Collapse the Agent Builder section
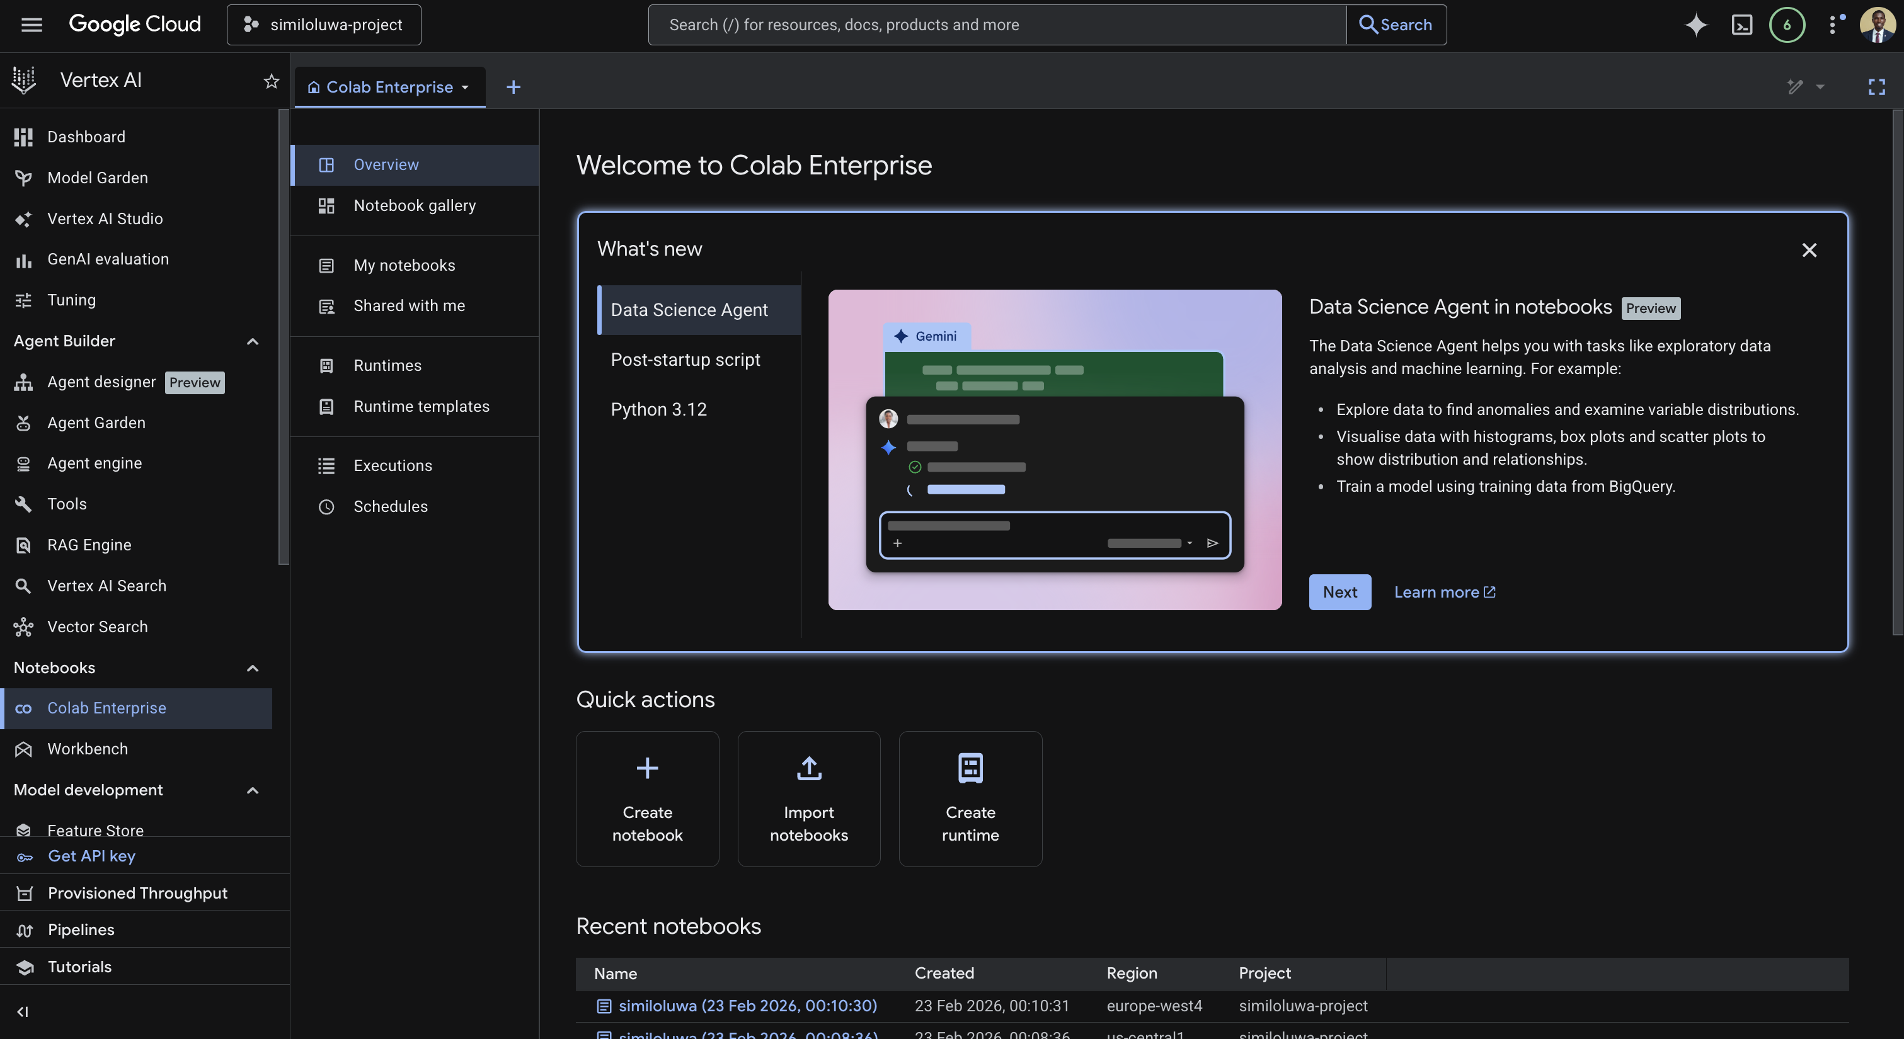 point(252,341)
